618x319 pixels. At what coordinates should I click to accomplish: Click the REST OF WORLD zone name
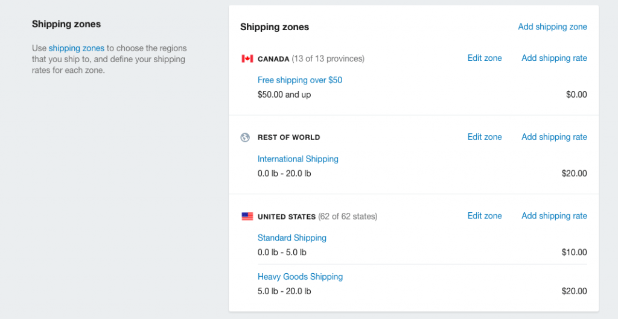289,137
